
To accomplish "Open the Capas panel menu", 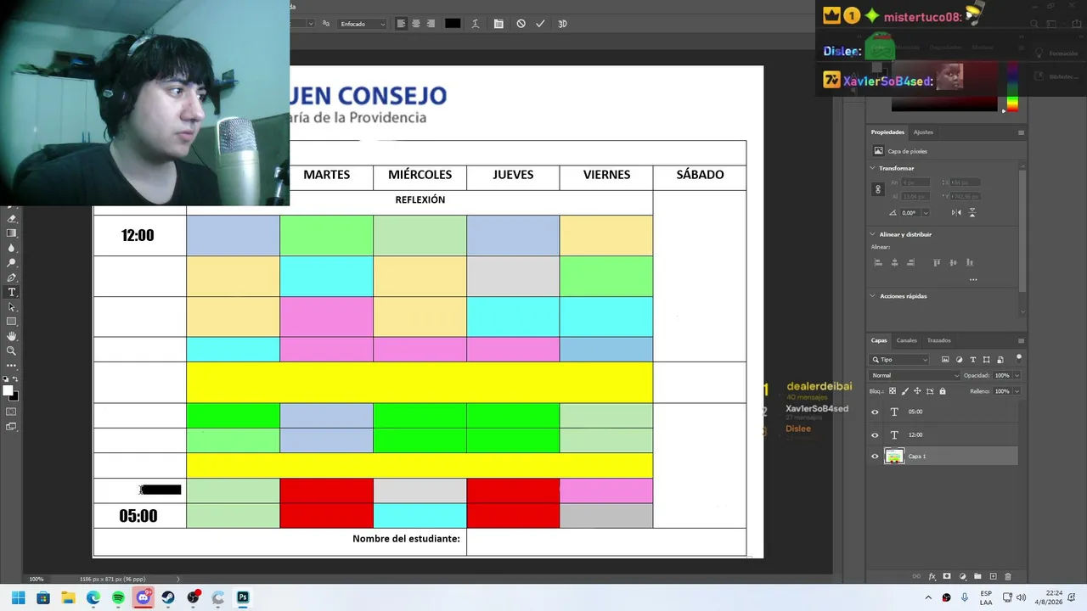I will (1021, 340).
